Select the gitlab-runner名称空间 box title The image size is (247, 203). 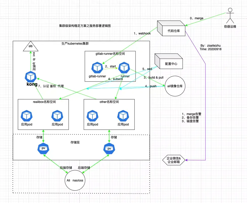110,54
